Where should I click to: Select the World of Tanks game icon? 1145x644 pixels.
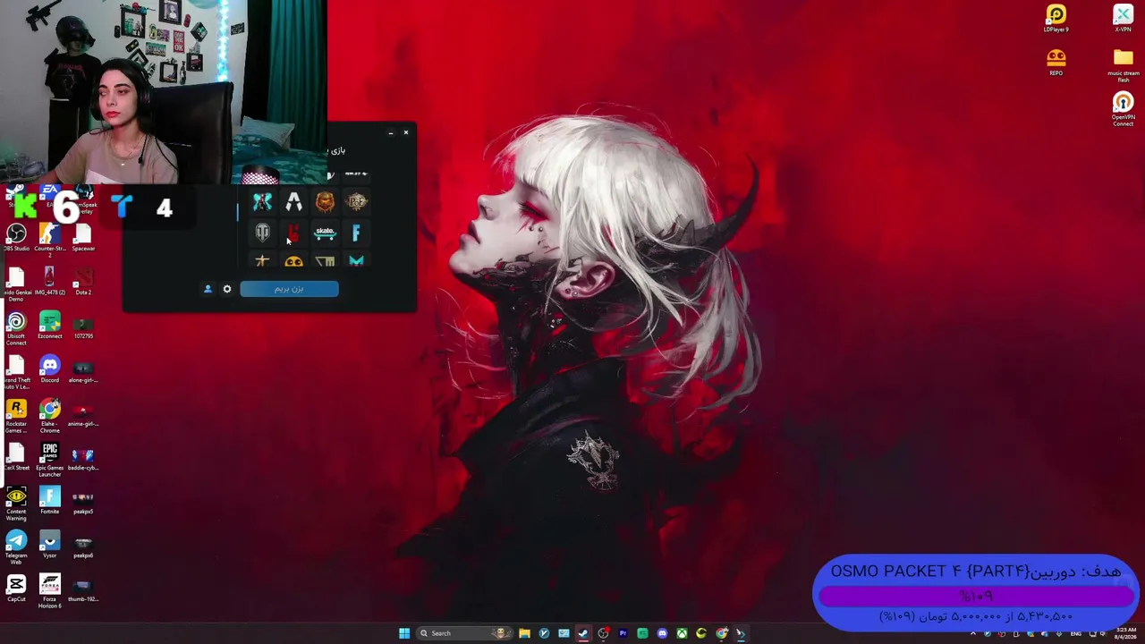click(262, 233)
